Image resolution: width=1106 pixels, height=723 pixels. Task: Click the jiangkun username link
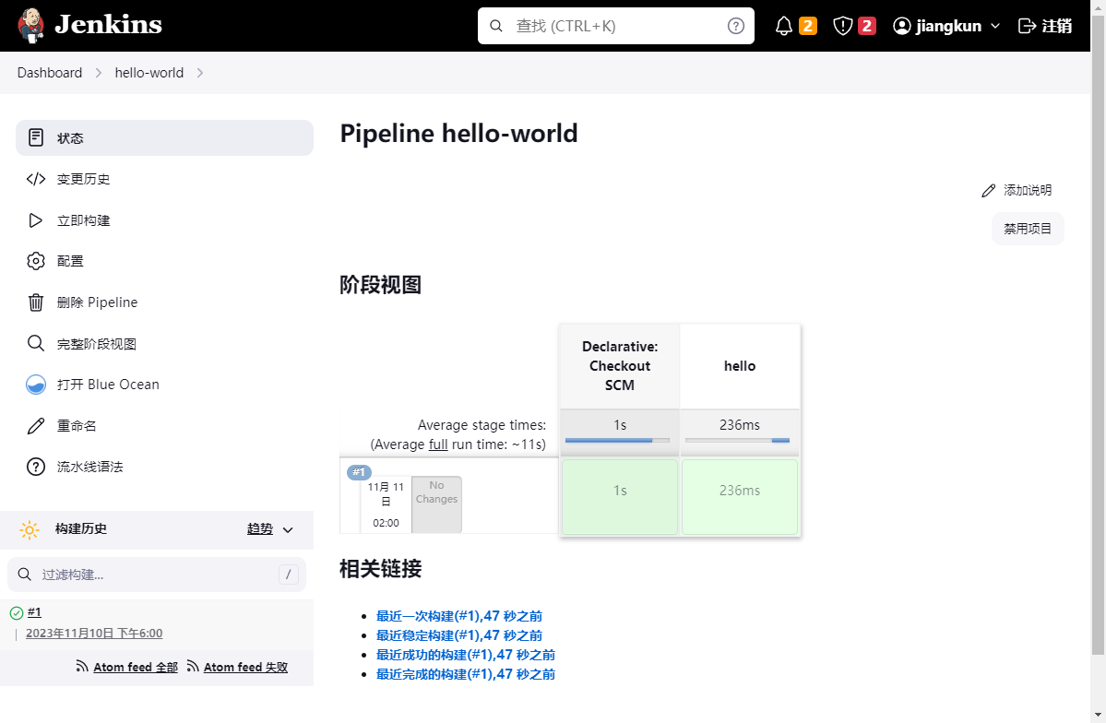[948, 26]
